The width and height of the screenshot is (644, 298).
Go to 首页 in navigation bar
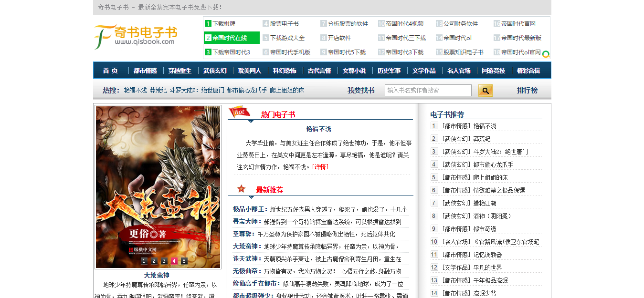(x=110, y=71)
